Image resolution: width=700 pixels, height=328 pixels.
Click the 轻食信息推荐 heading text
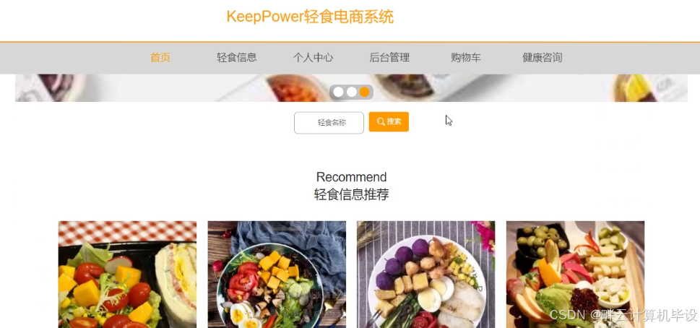point(351,194)
